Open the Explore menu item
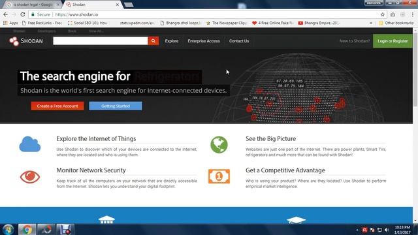This screenshot has width=418, height=235. pos(172,41)
